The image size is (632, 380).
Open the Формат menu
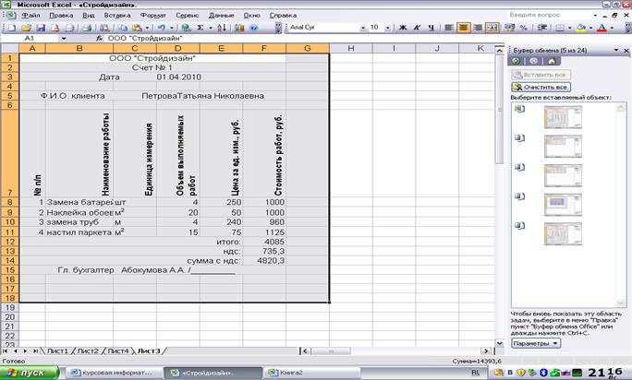click(153, 16)
